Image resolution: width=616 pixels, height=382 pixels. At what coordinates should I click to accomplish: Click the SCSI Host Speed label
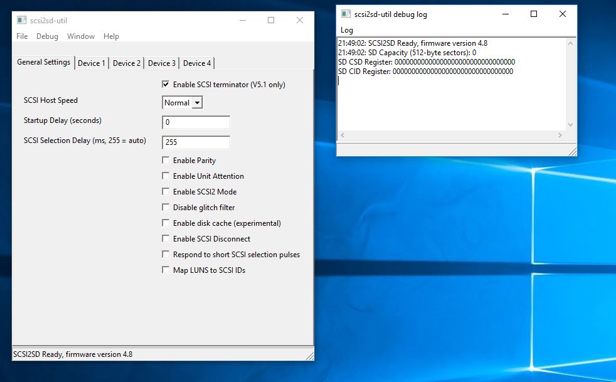tap(51, 100)
